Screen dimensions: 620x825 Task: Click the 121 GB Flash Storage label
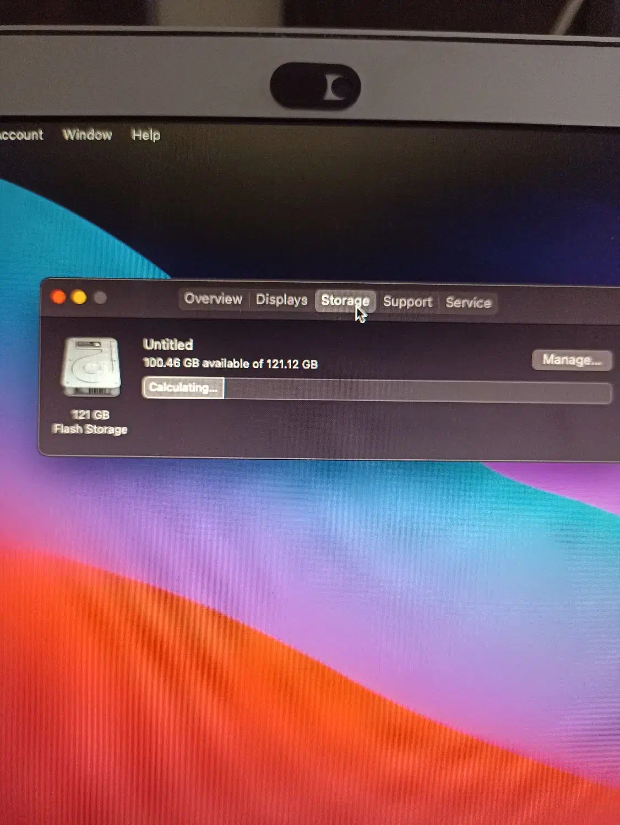(x=90, y=422)
